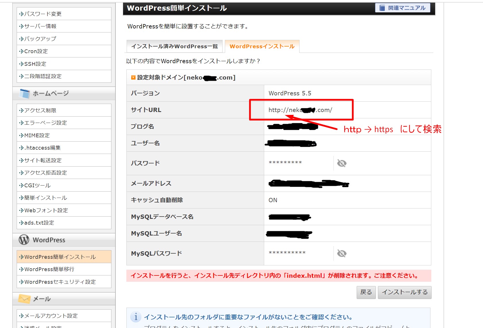Select WordPress簡単インストール in sidebar
Viewport: 483px width, 328px height.
(64, 257)
